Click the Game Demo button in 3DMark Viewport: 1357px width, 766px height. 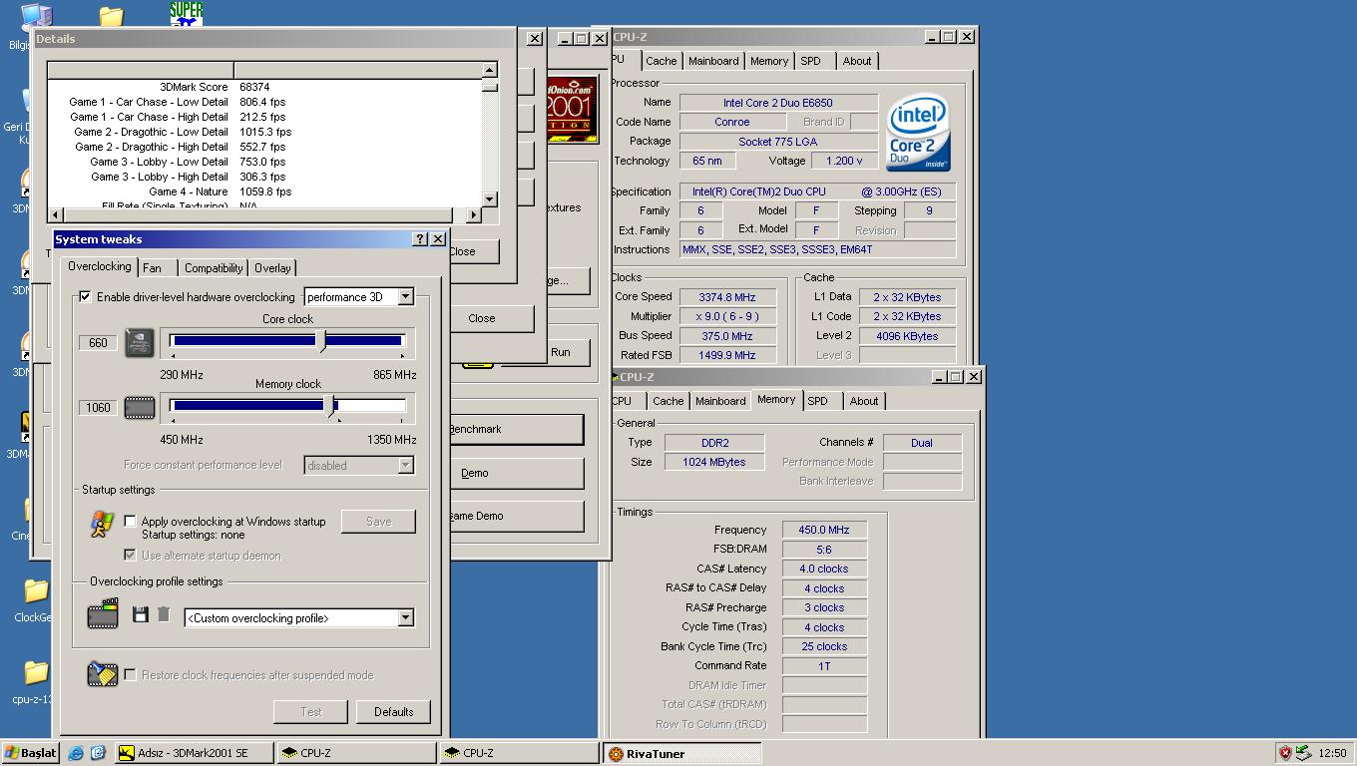[x=516, y=516]
